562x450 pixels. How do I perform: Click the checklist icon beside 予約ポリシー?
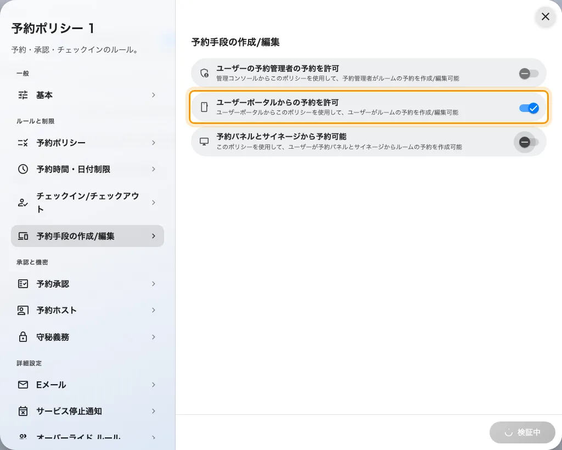(23, 143)
